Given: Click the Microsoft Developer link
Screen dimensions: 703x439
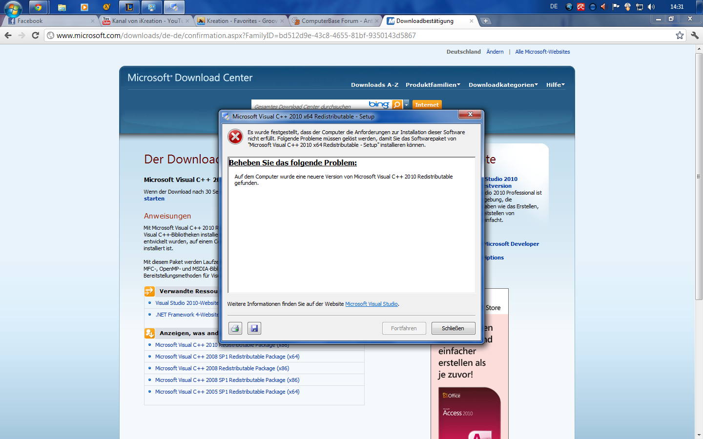Looking at the screenshot, I should pyautogui.click(x=512, y=244).
